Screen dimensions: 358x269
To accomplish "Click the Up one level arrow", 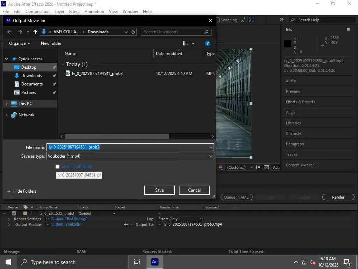I will point(35,32).
